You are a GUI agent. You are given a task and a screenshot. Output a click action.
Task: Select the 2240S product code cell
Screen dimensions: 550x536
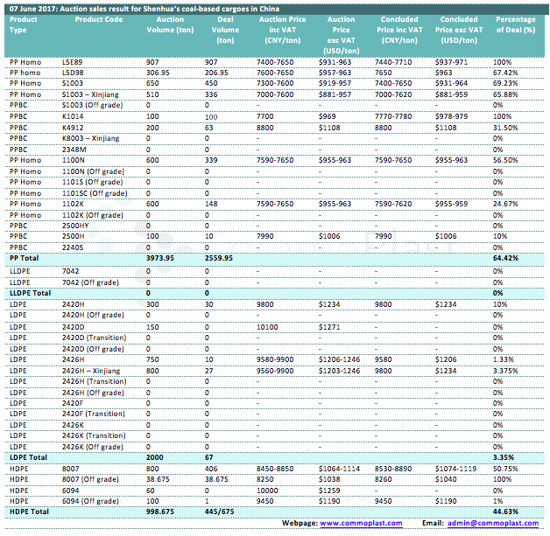74,247
